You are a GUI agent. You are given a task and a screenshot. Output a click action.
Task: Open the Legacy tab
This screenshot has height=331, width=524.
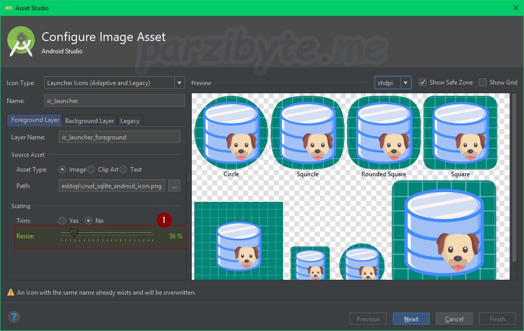130,121
